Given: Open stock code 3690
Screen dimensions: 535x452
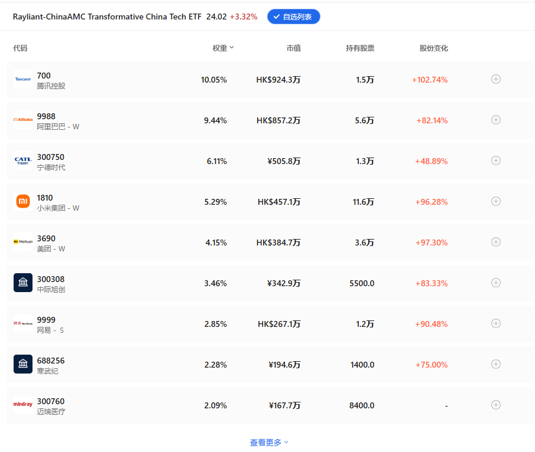Looking at the screenshot, I should click(46, 238).
